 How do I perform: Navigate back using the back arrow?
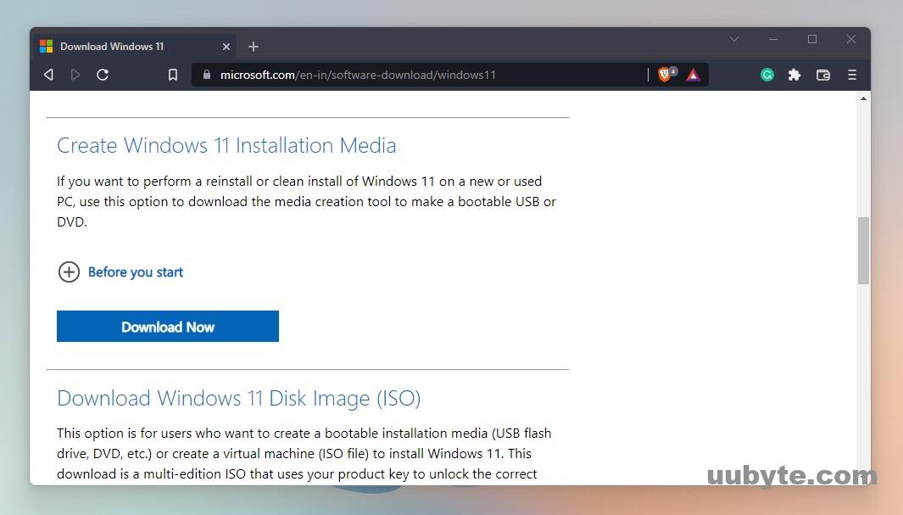click(48, 75)
